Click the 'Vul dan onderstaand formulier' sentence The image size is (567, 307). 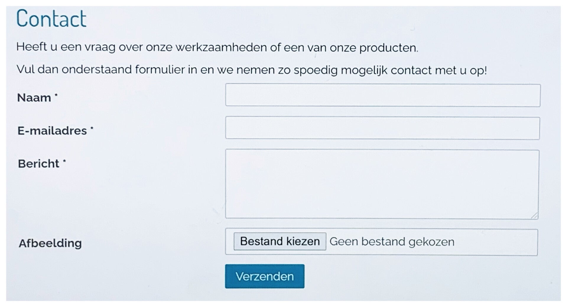click(x=251, y=70)
